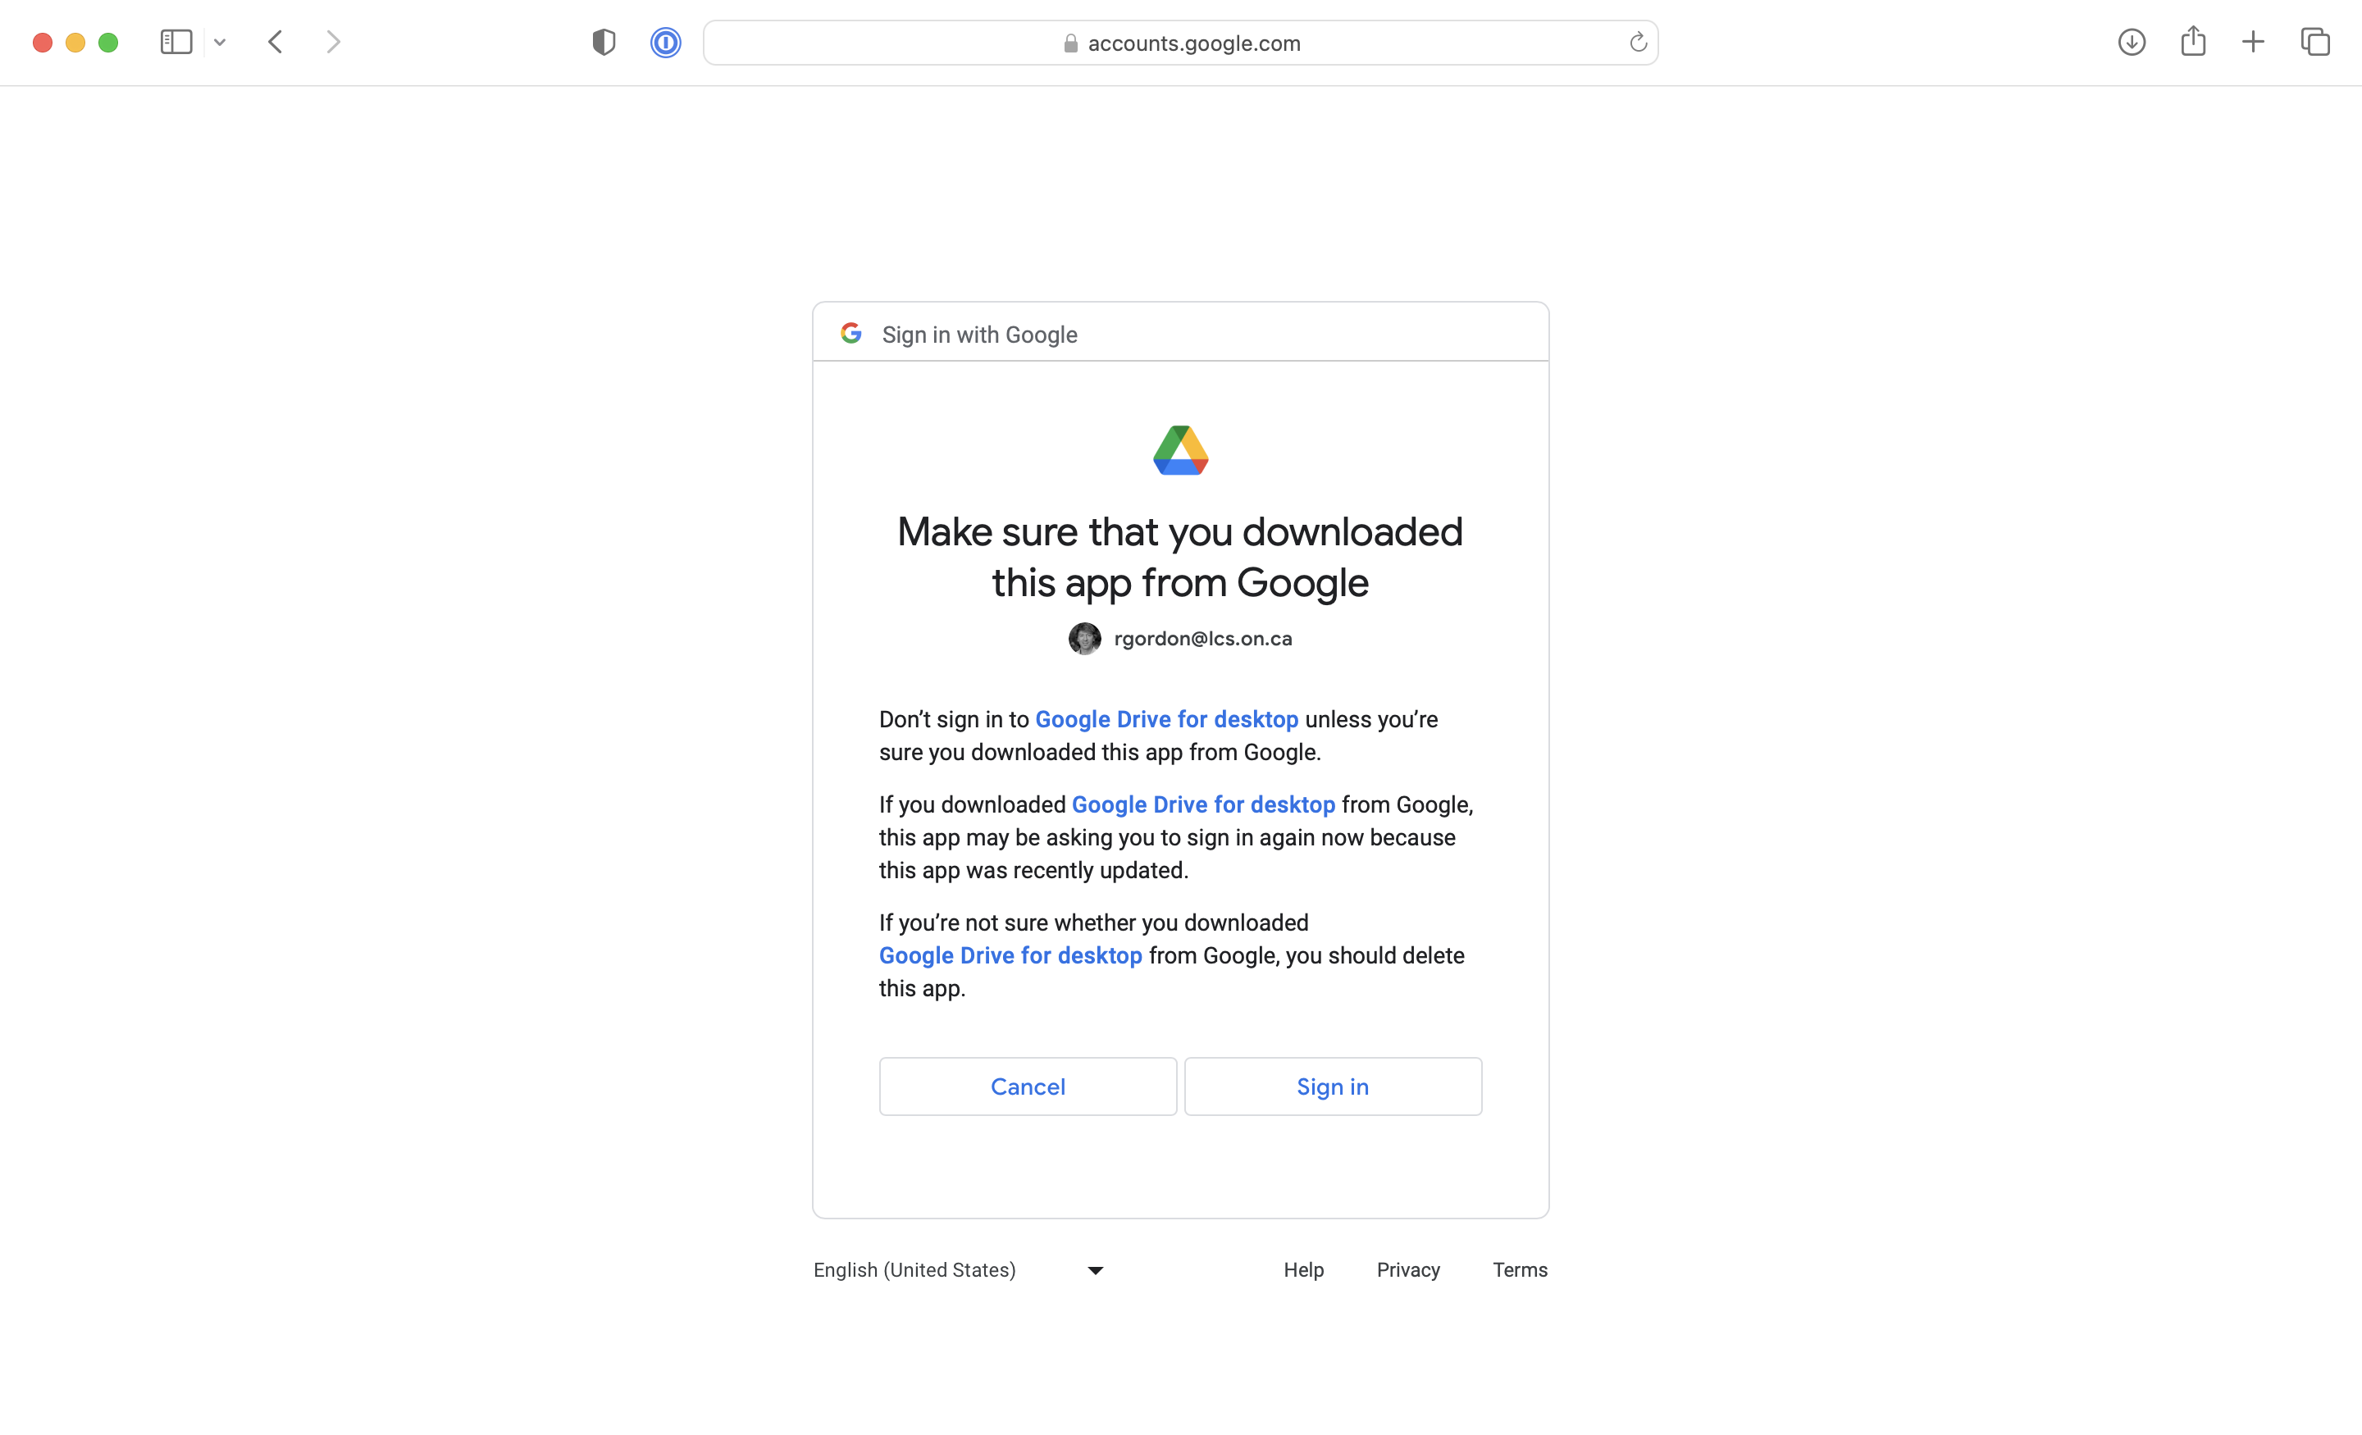2362x1435 pixels.
Task: Reload the page with the refresh icon
Action: 1637,42
